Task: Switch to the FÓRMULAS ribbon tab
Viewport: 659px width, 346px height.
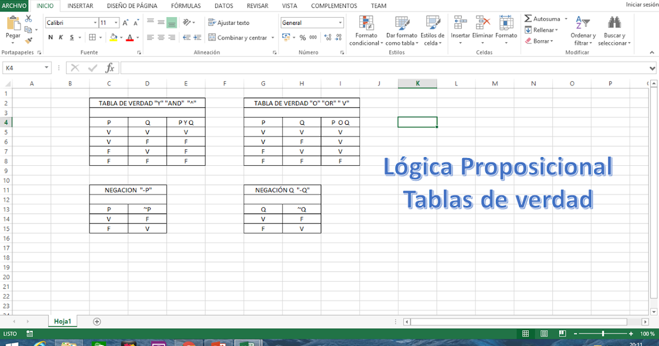Action: click(x=186, y=5)
